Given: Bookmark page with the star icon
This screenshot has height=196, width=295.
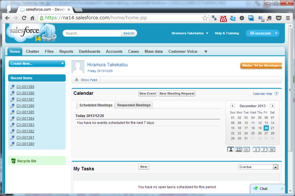Looking at the screenshot, I should pyautogui.click(x=205, y=18).
